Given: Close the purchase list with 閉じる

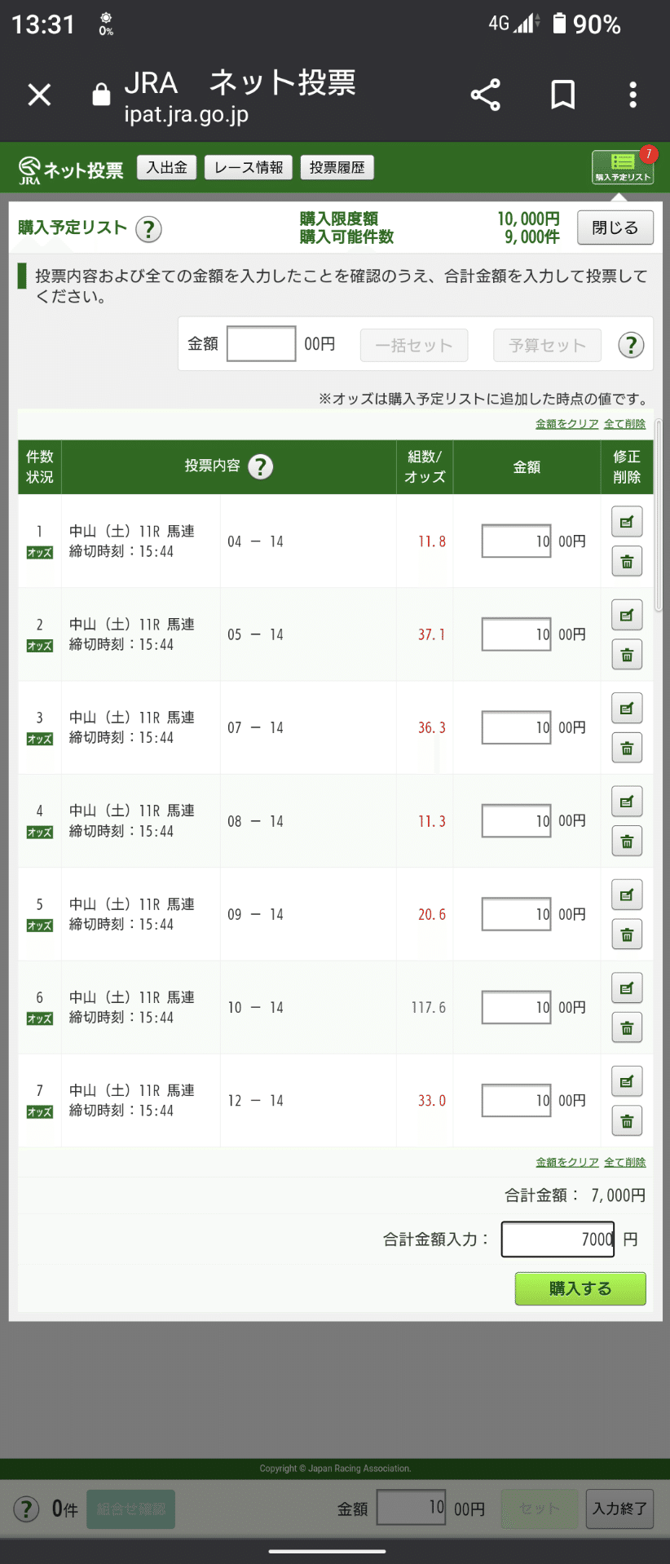Looking at the screenshot, I should (x=615, y=228).
